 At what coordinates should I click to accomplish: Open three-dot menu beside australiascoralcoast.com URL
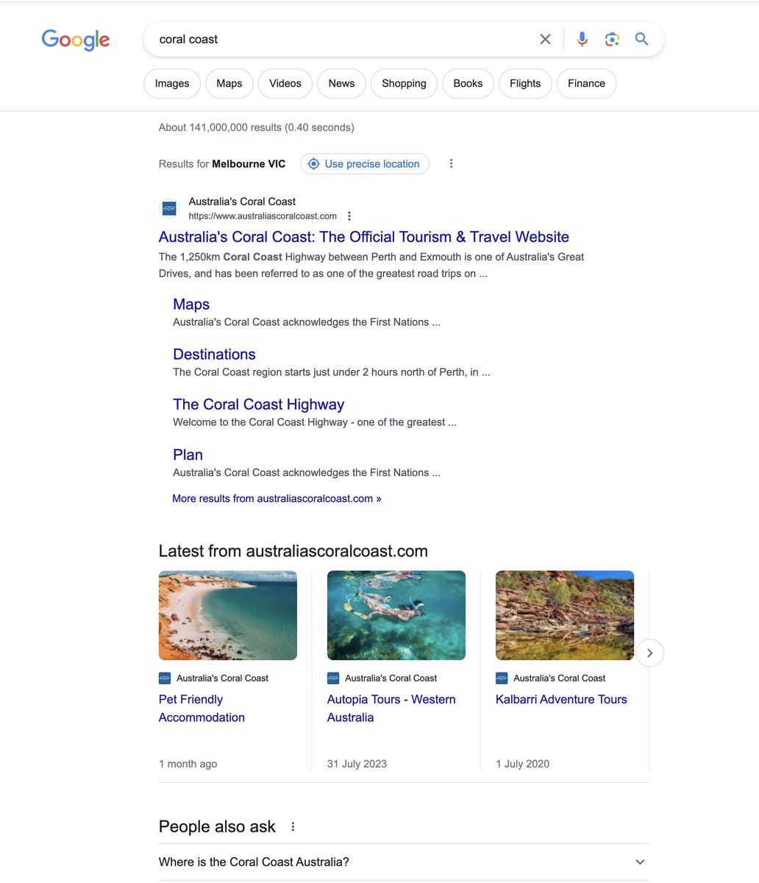tap(349, 216)
